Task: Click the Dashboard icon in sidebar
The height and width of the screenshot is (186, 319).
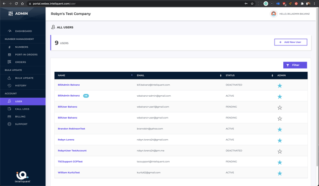Action: point(9,31)
